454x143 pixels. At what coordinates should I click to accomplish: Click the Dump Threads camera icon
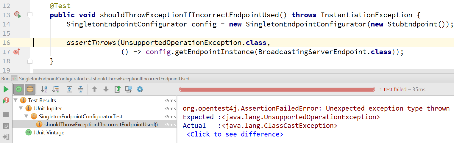point(6,126)
